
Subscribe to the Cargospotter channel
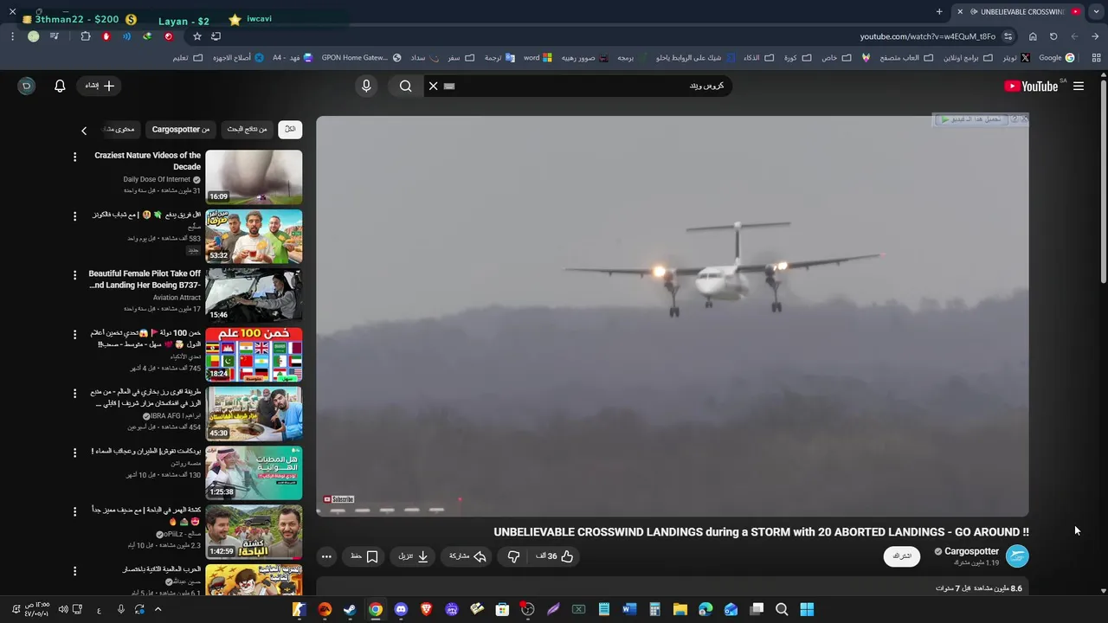click(902, 556)
